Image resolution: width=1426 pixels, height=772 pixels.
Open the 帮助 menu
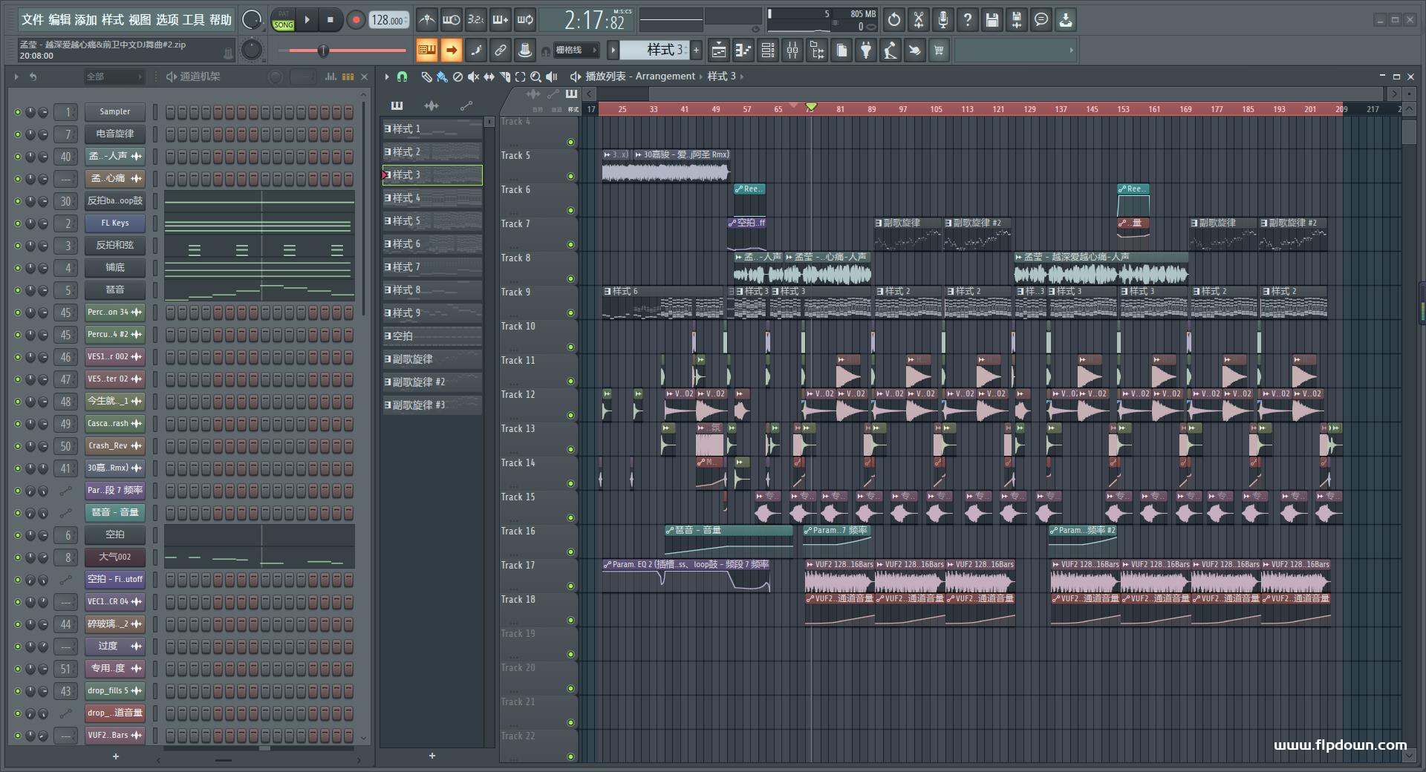click(x=221, y=20)
